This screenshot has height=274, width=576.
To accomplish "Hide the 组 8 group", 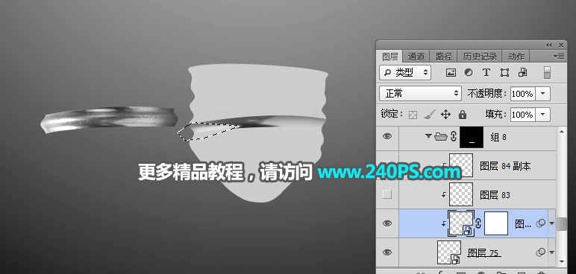I will click(387, 136).
